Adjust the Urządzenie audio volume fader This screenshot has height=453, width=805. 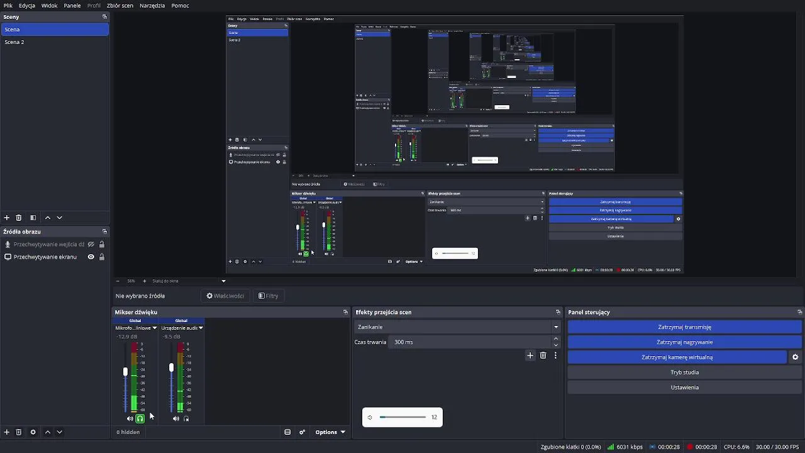[171, 367]
